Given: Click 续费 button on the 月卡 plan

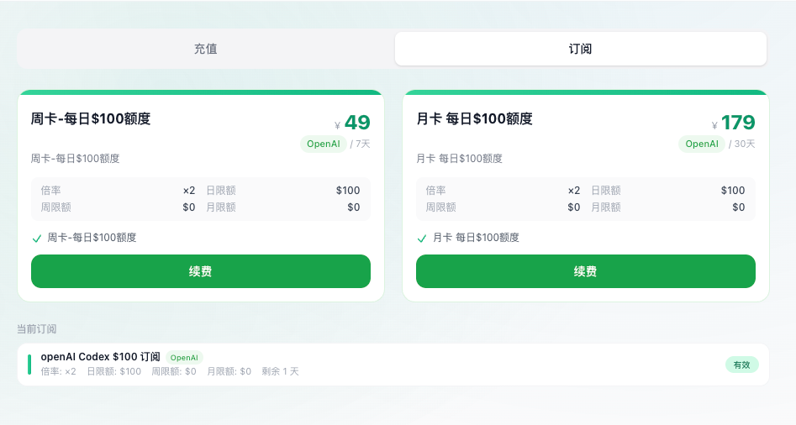Looking at the screenshot, I should pyautogui.click(x=585, y=271).
